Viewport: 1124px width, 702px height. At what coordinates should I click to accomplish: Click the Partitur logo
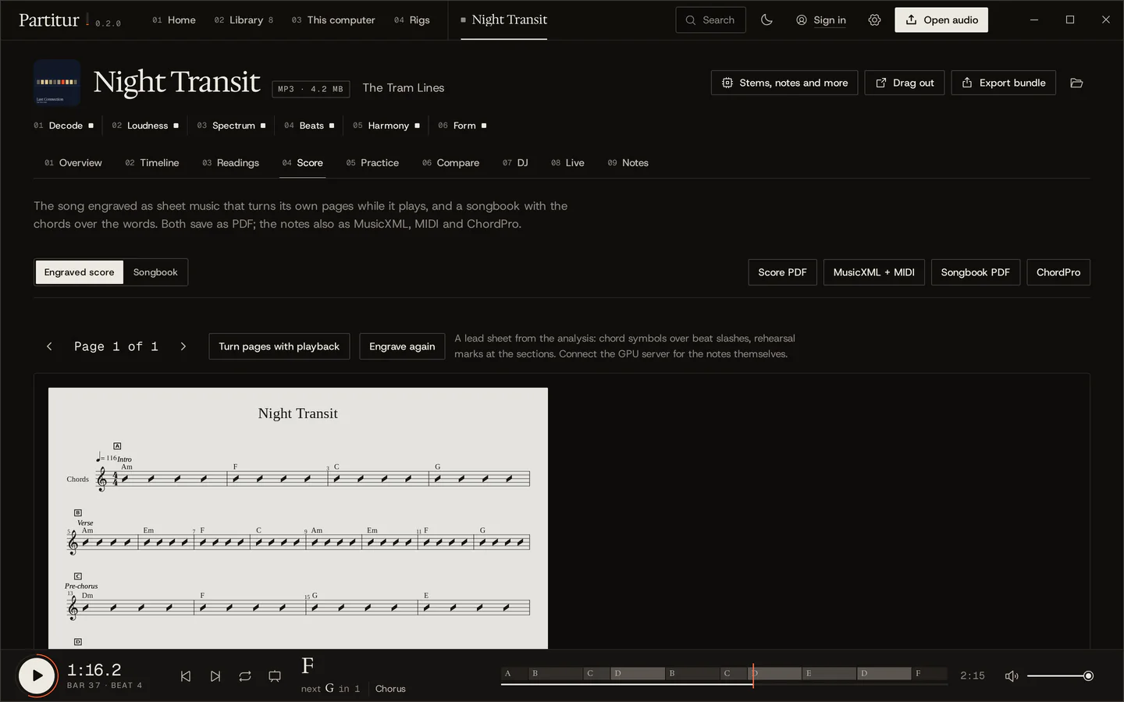[49, 20]
